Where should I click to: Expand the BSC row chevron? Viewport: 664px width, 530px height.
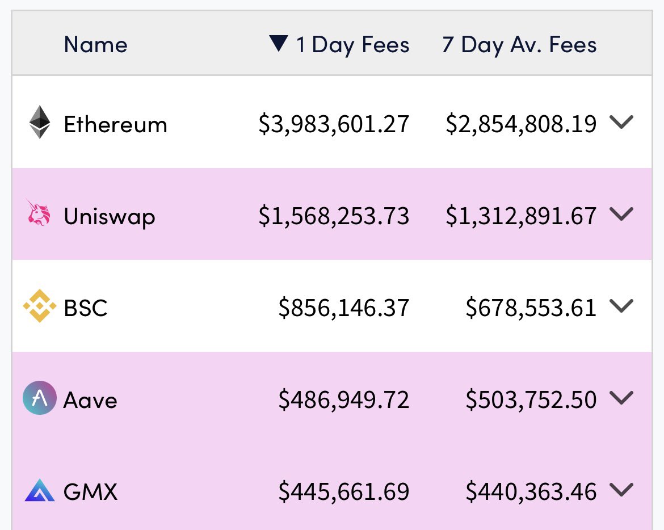(621, 306)
